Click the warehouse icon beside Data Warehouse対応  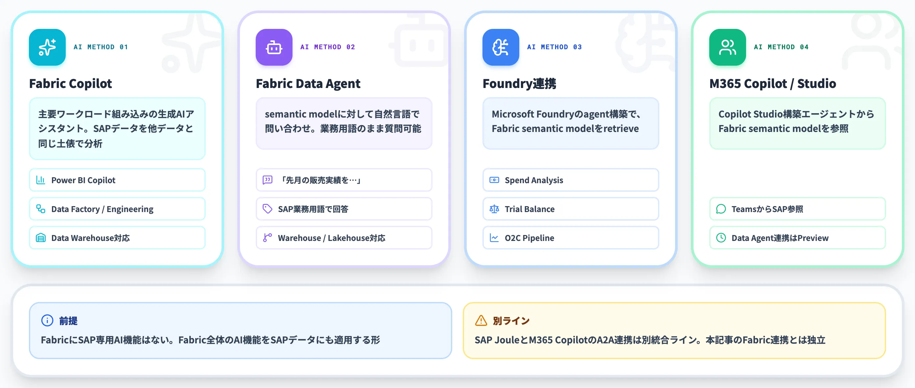41,238
